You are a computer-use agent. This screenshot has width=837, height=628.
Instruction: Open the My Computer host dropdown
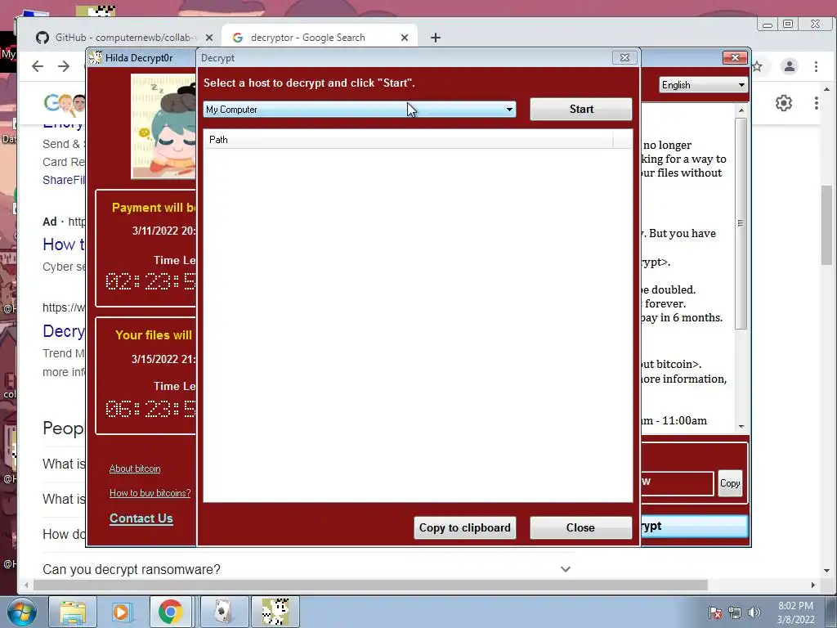tap(360, 110)
